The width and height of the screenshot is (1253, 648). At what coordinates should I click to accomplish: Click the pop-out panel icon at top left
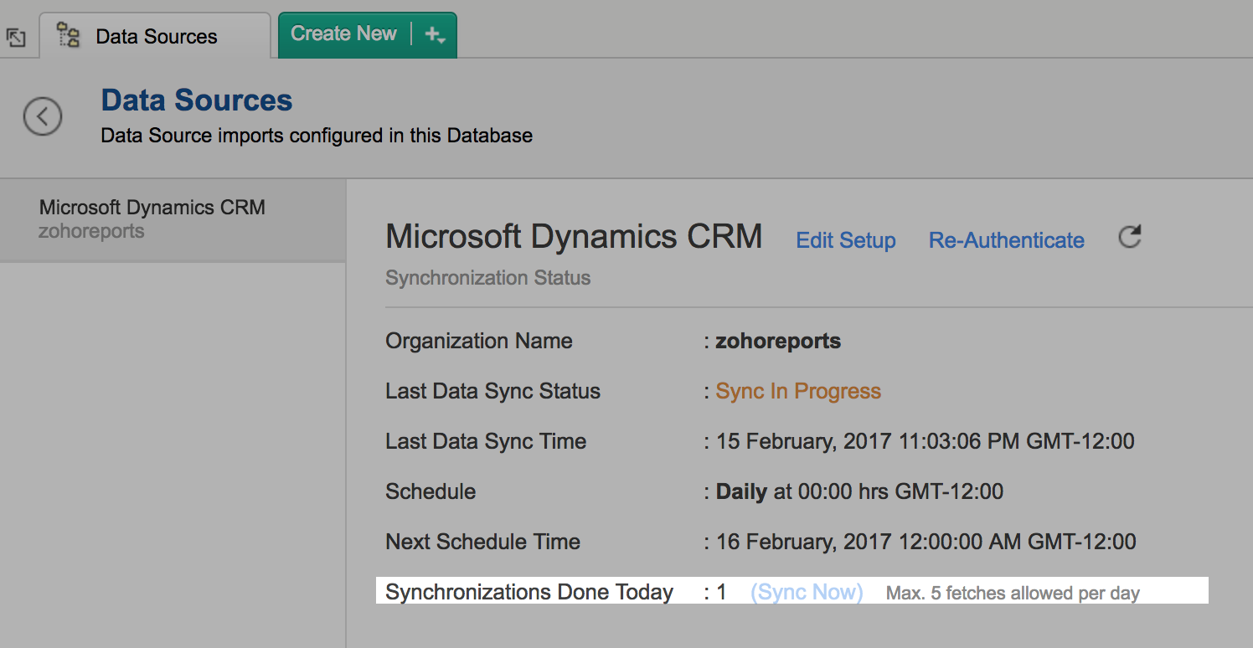pyautogui.click(x=16, y=38)
